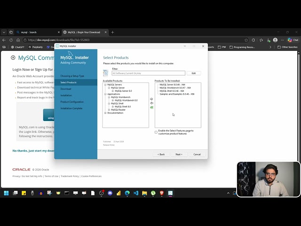This screenshot has height=226, width=301.
Task: Collapse the Applications tree node
Action: (105, 94)
